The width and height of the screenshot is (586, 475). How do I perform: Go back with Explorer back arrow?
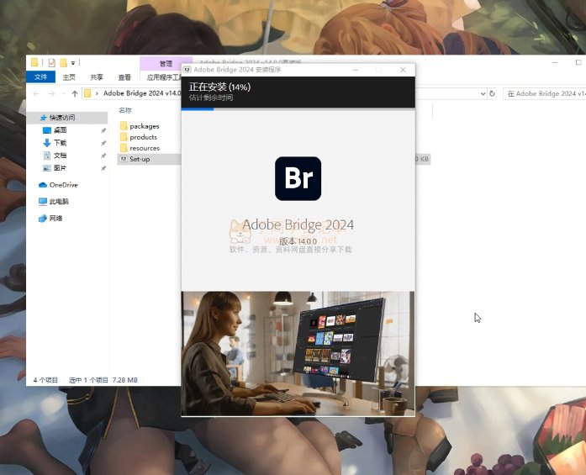tap(36, 94)
